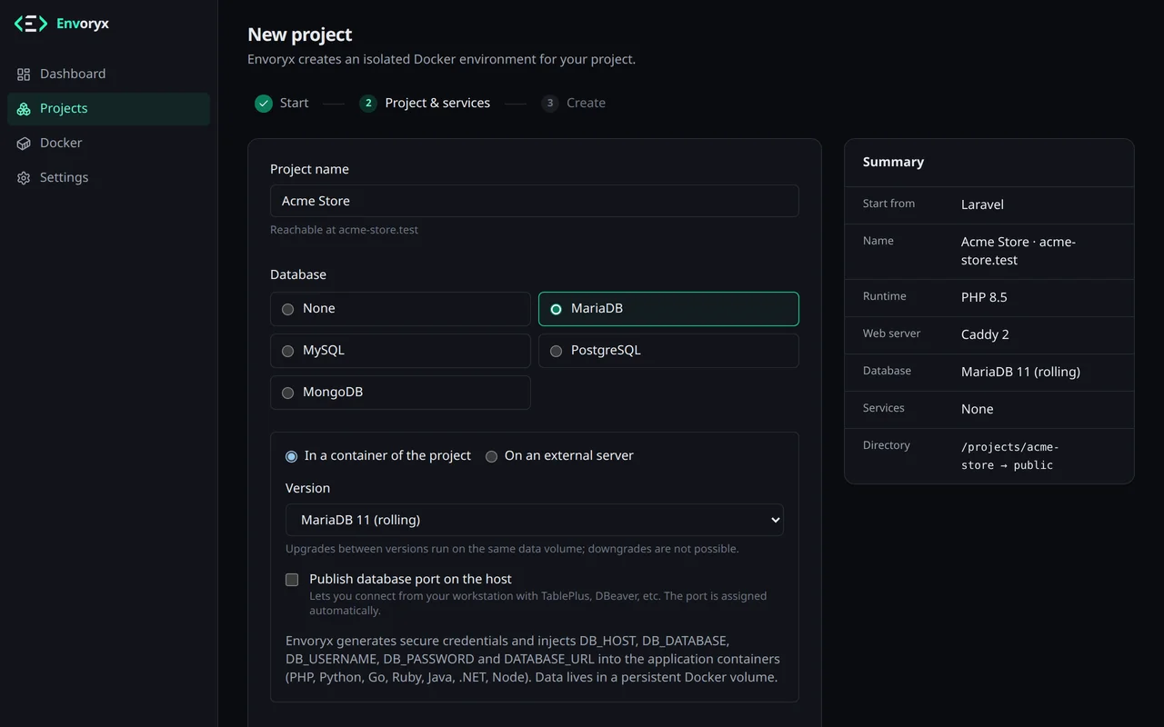Jump to the Create step label
Image resolution: width=1164 pixels, height=727 pixels.
[x=586, y=103]
